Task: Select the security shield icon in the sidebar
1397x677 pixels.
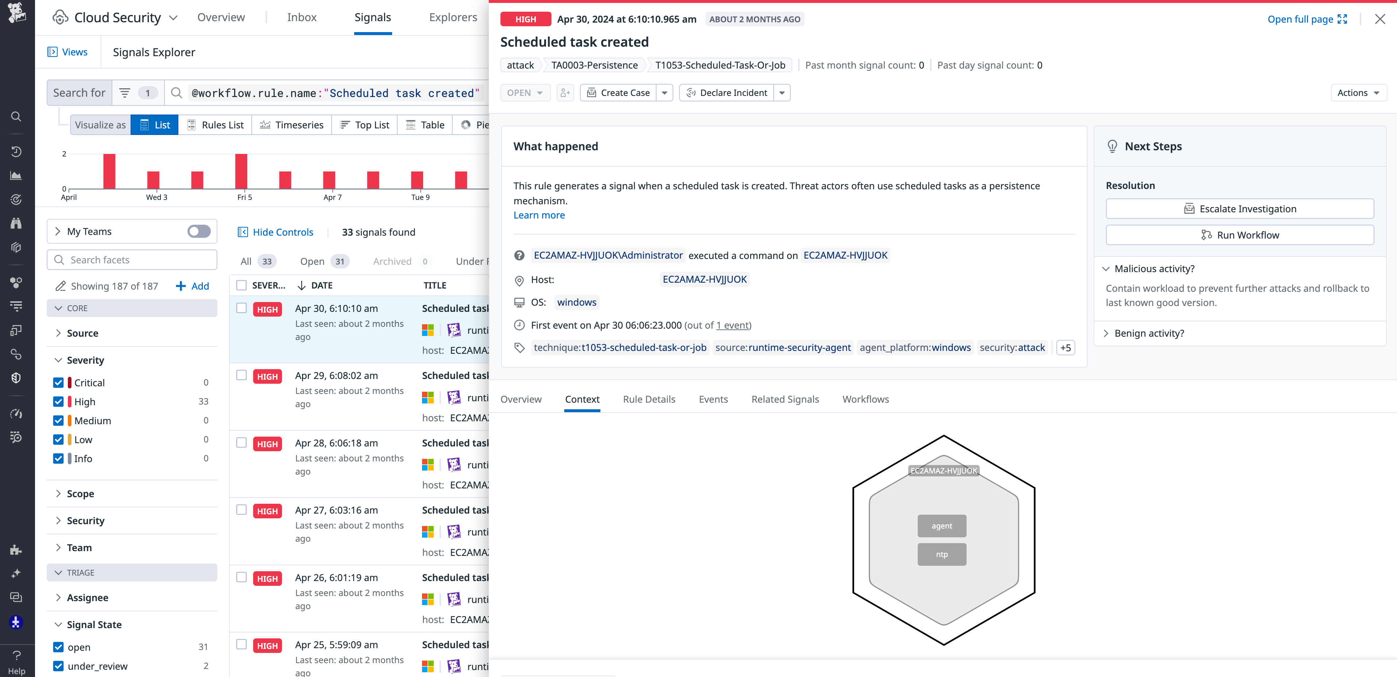Action: pyautogui.click(x=16, y=378)
